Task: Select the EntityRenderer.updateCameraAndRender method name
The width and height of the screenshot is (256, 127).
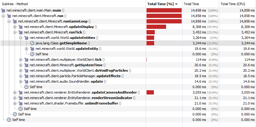Action: click(x=82, y=92)
